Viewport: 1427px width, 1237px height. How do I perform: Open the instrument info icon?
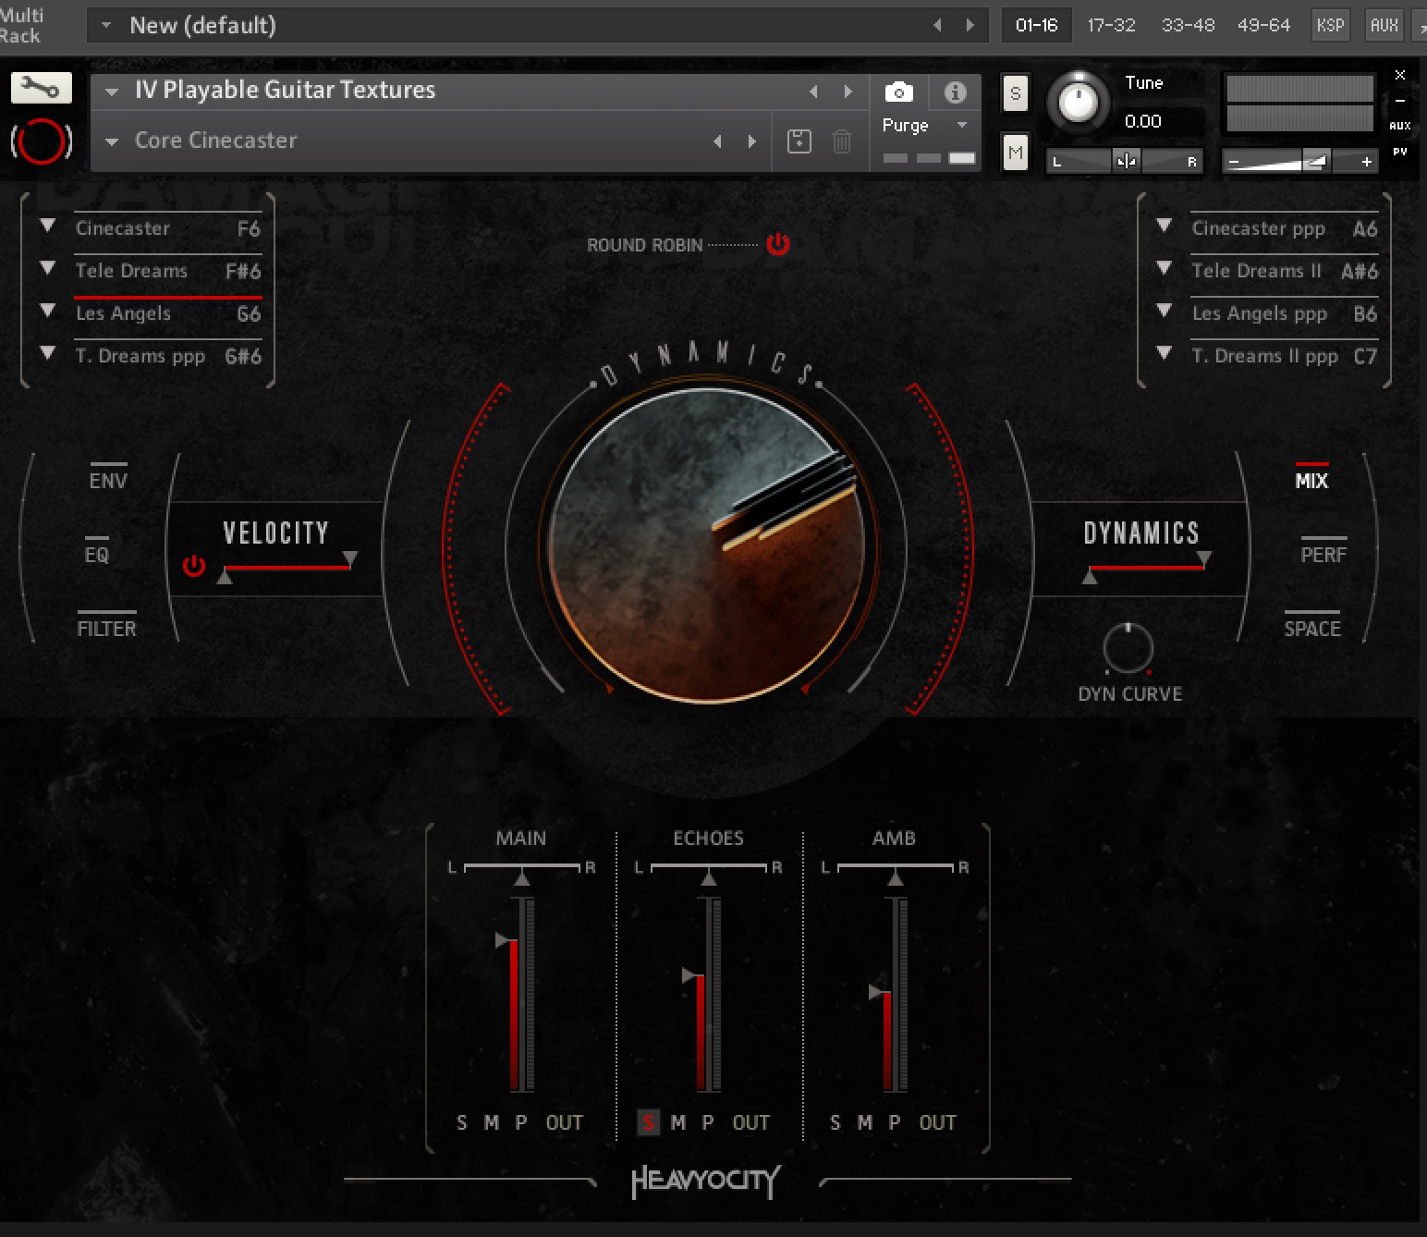(x=954, y=92)
